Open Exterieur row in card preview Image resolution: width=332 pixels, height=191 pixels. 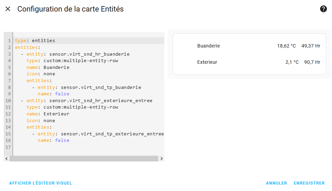[x=249, y=62]
